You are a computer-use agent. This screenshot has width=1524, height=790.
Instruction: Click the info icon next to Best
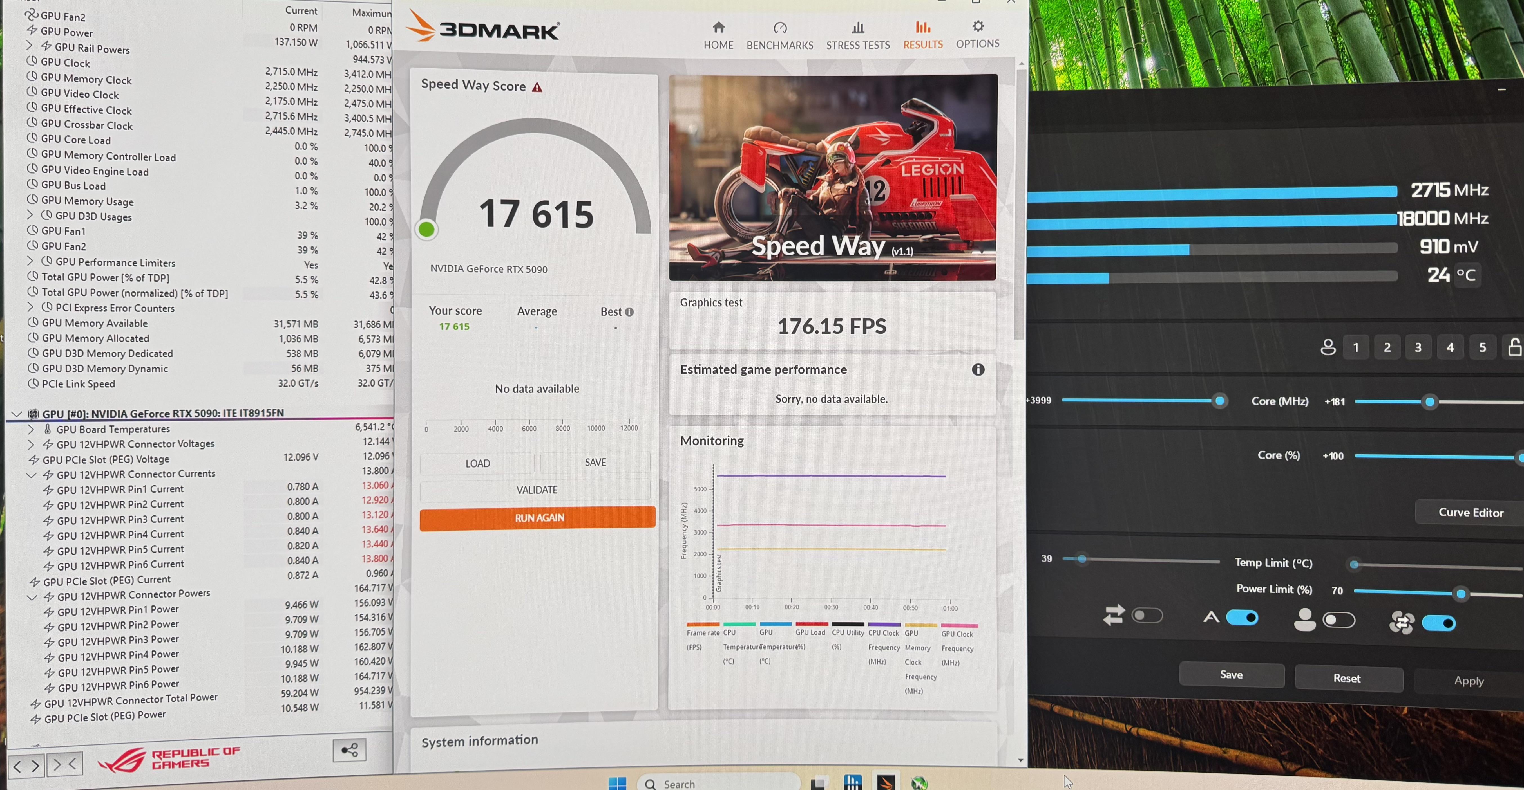[x=629, y=312]
